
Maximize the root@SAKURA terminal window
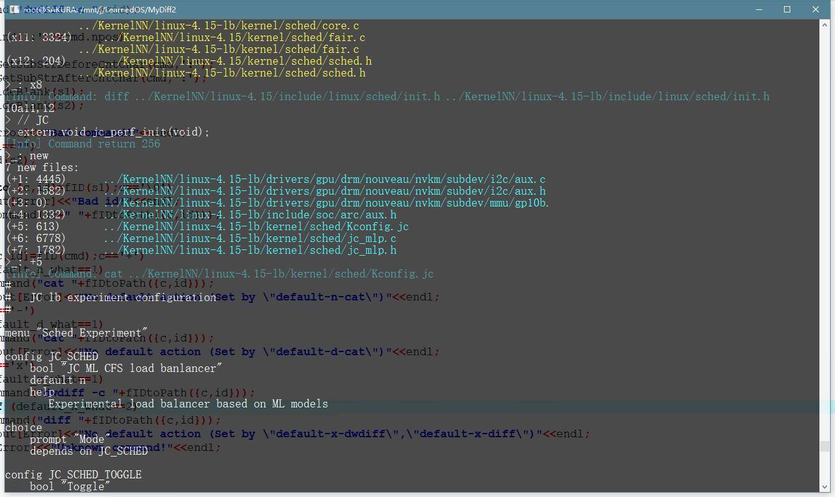coord(787,9)
